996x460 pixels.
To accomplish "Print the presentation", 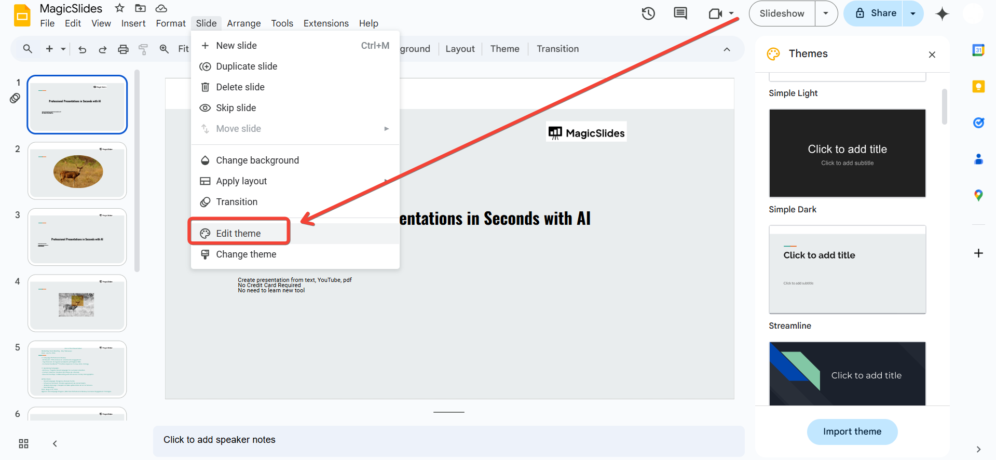I will click(x=123, y=49).
